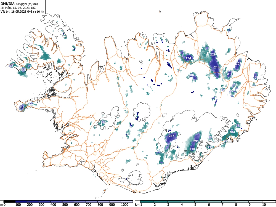Screen dimensions: 276x207
Task: Click the visibility value 255 near the east coast
Action: [255, 78]
